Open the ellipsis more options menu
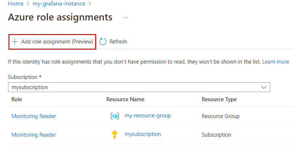Image resolution: width=294 pixels, height=148 pixels. (x=125, y=18)
